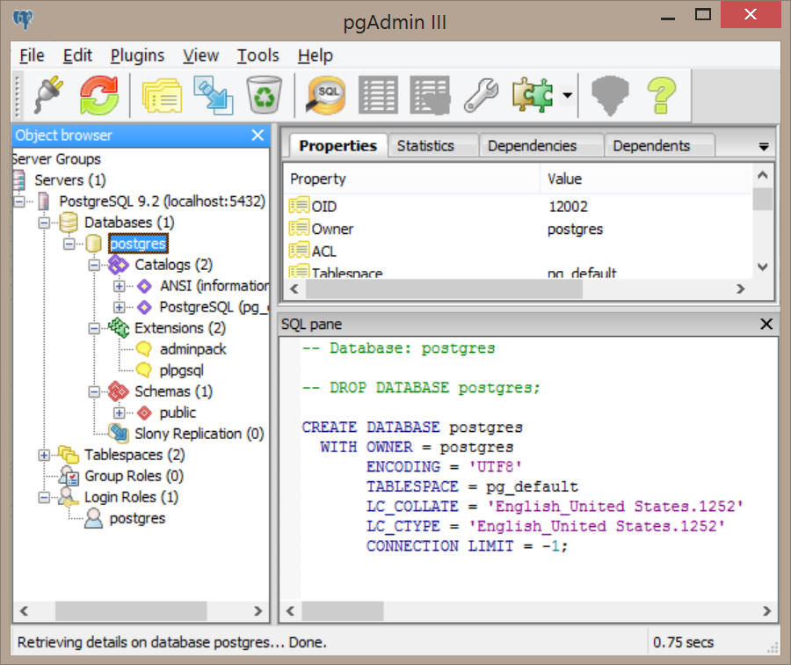Select the Servers (1) tree item

(x=70, y=180)
